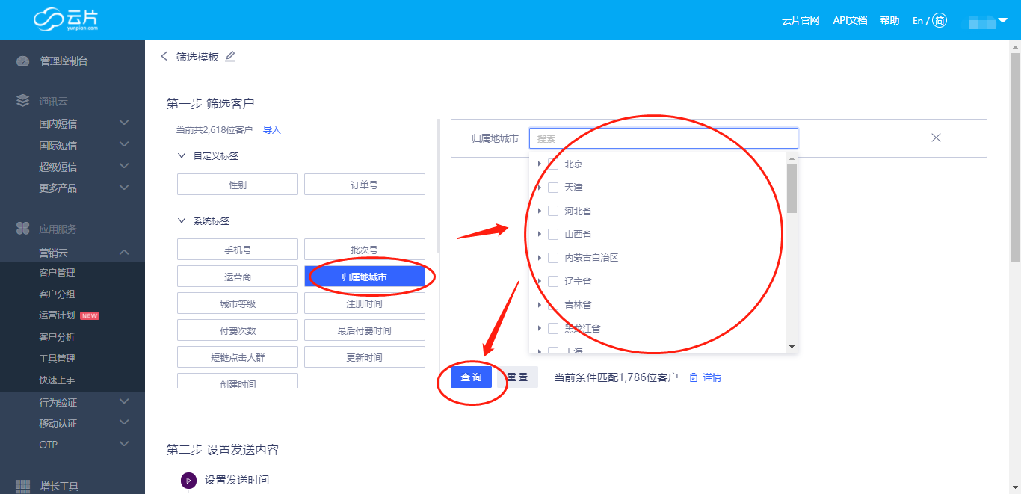This screenshot has height=494, width=1021.
Task: Select the 订单号 tag filter
Action: [365, 185]
